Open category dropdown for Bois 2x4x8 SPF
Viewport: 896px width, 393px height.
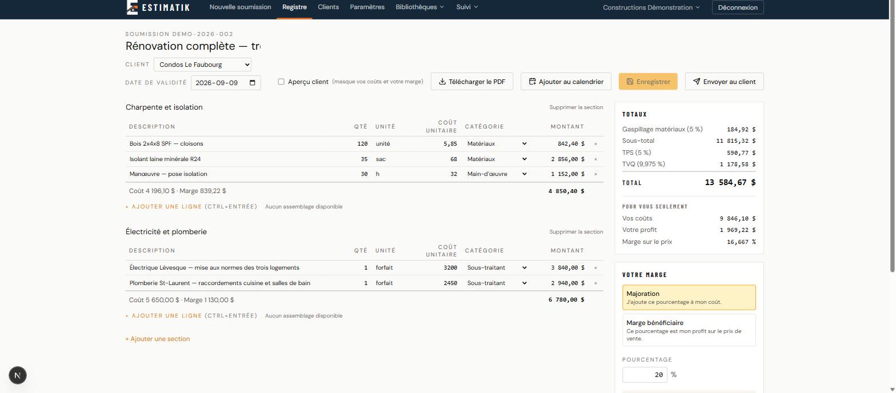[x=497, y=144]
